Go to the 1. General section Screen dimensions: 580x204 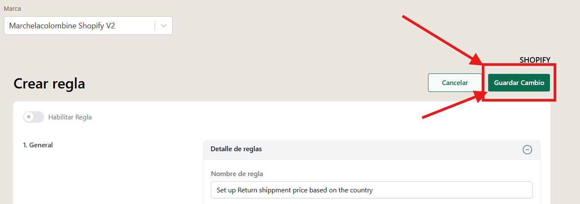38,145
